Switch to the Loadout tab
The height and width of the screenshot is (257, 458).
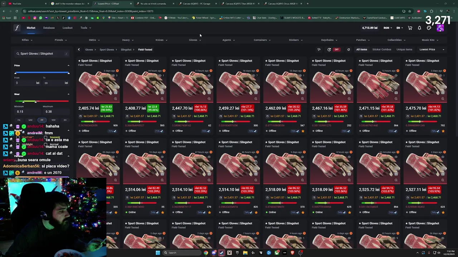click(x=67, y=28)
